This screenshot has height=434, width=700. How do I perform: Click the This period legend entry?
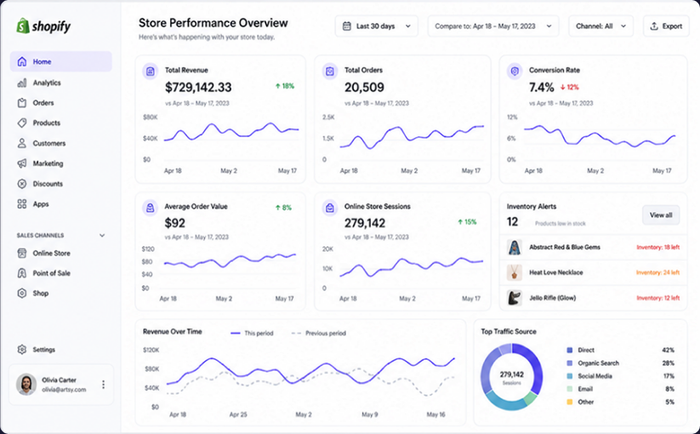point(252,333)
